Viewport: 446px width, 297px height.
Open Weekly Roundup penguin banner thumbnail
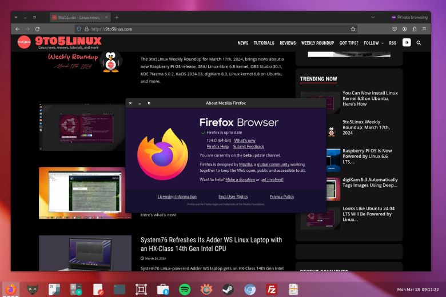85,62
